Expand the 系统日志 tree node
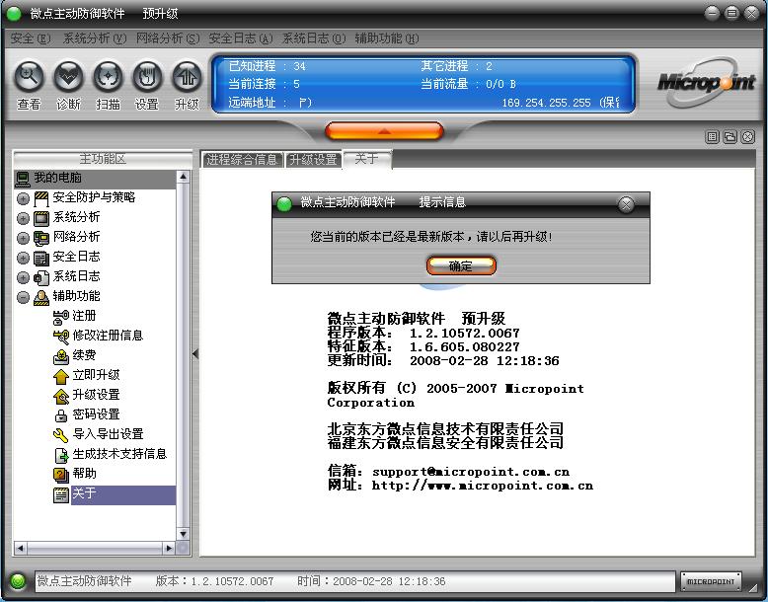 click(x=23, y=277)
